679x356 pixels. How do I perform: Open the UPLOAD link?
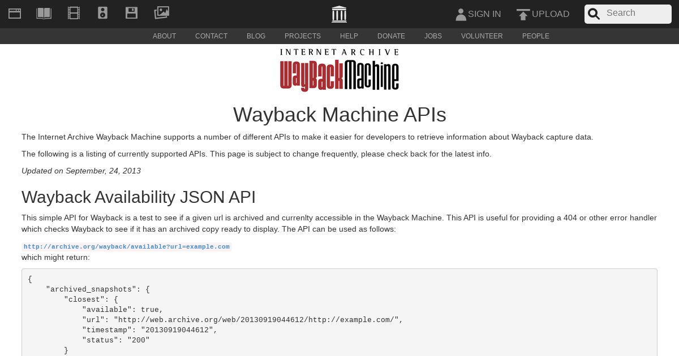point(551,14)
